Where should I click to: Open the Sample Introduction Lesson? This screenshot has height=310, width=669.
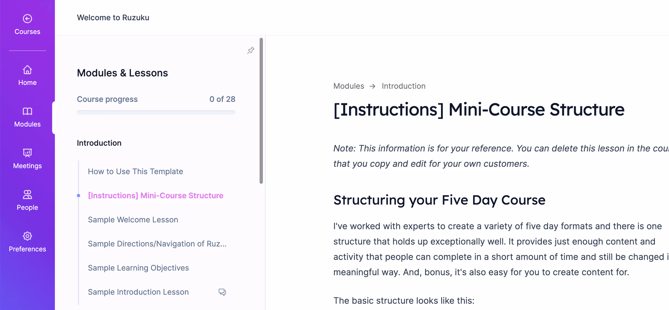[138, 292]
